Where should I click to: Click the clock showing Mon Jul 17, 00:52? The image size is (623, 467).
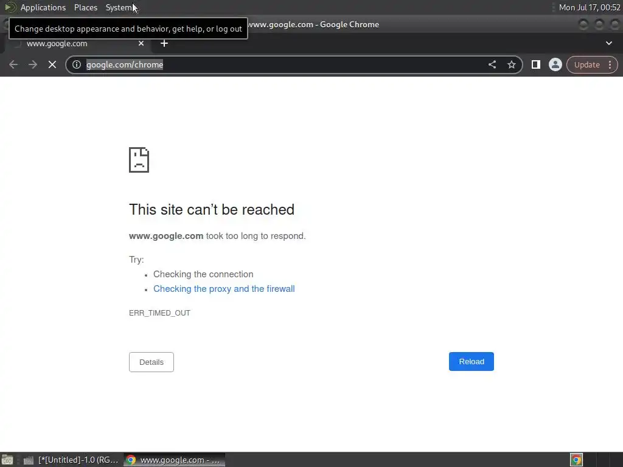pos(590,7)
